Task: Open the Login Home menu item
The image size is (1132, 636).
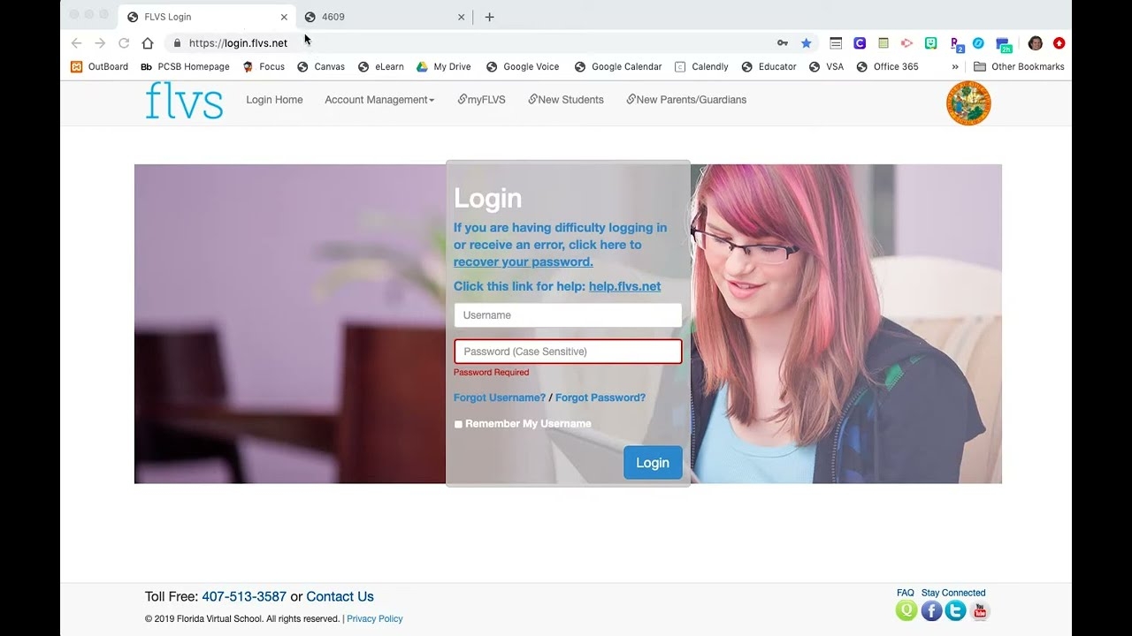Action: [274, 100]
